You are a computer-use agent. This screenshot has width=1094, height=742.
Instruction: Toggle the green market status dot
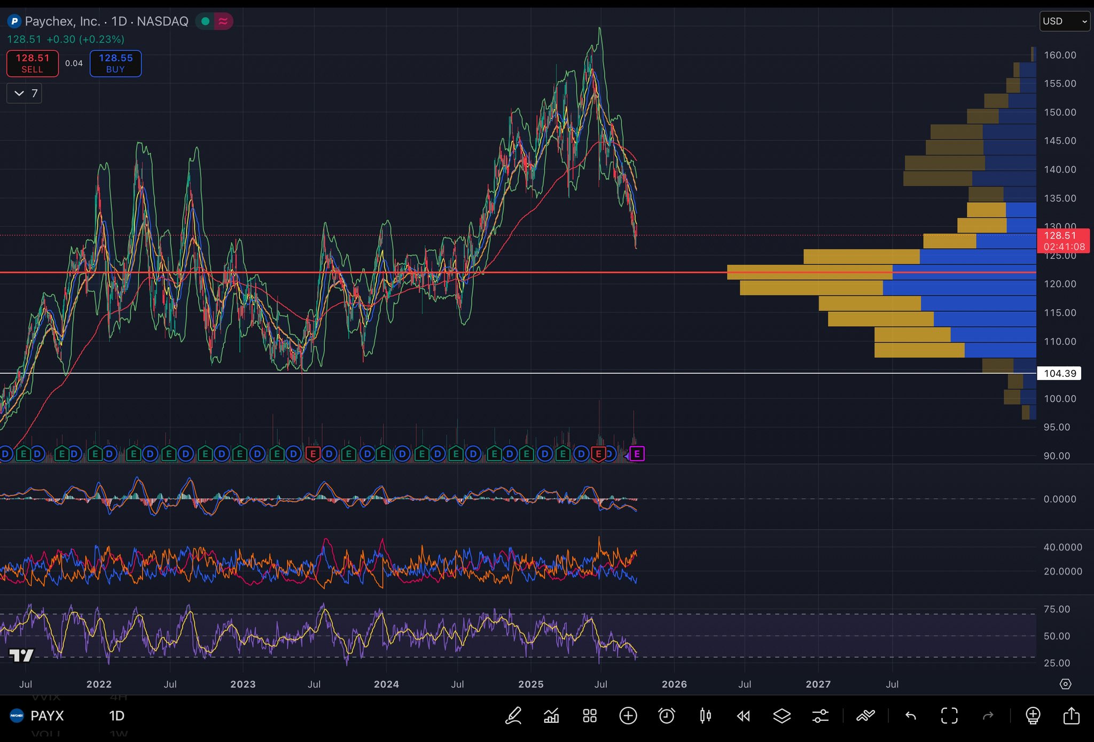pos(205,21)
